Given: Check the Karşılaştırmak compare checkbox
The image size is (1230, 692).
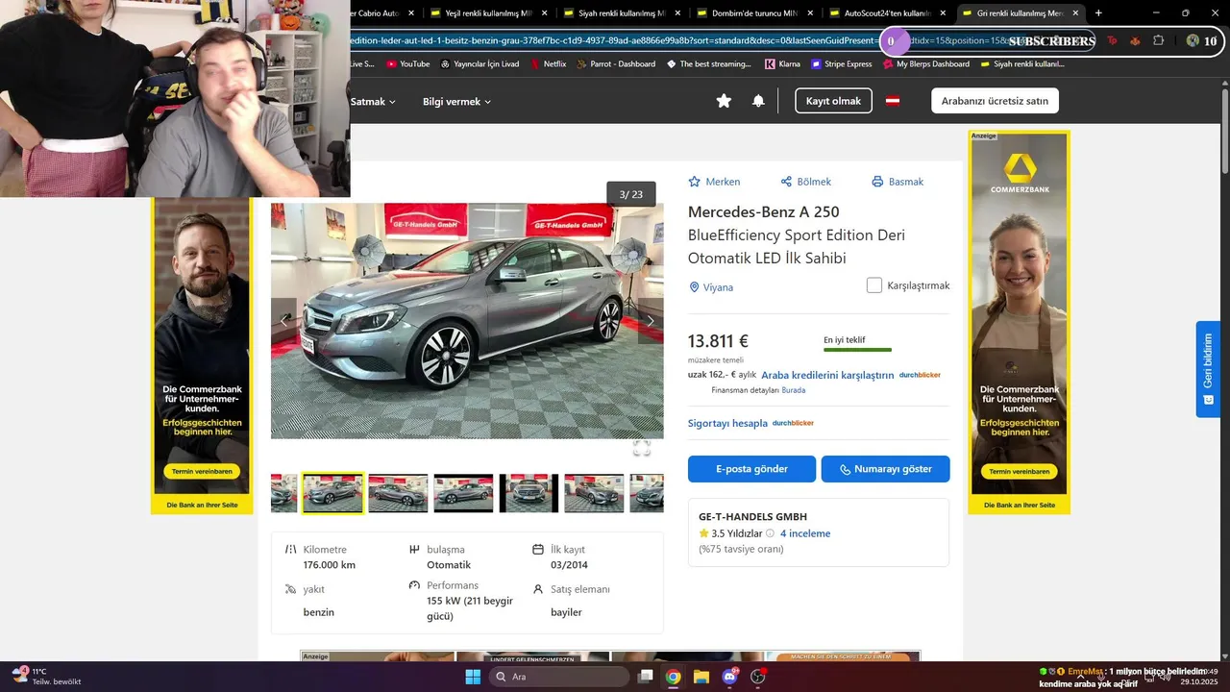Looking at the screenshot, I should coord(874,285).
